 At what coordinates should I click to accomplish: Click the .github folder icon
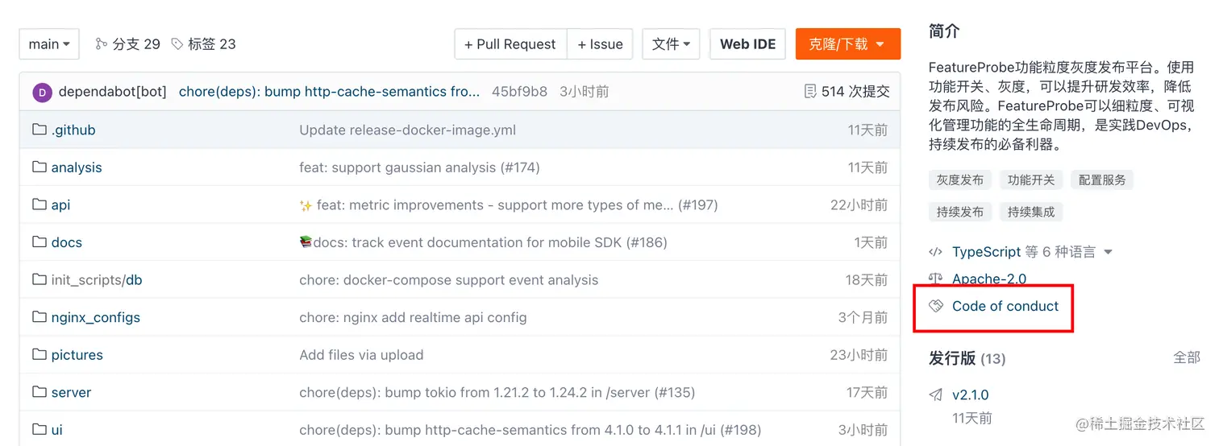pos(40,130)
